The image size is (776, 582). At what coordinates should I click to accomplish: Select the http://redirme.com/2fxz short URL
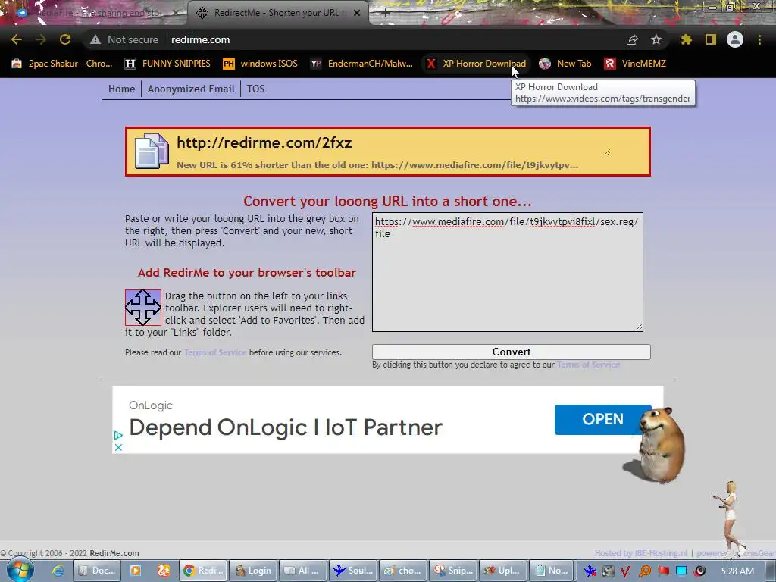point(264,142)
